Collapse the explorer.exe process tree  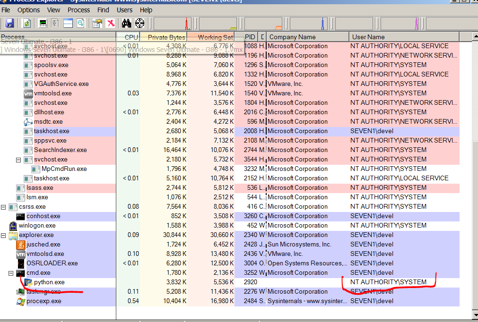pyautogui.click(x=4, y=235)
